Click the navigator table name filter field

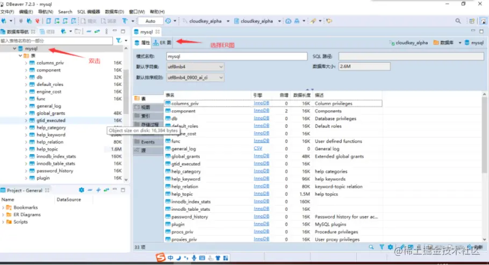tap(56, 40)
